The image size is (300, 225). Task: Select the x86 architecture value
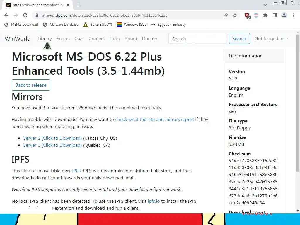(x=232, y=112)
